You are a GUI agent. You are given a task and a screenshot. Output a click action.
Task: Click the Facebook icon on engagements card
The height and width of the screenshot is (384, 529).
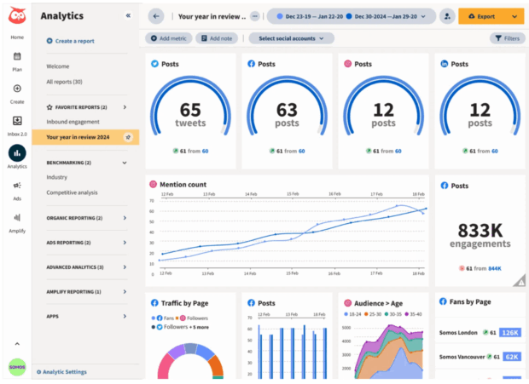pyautogui.click(x=445, y=186)
